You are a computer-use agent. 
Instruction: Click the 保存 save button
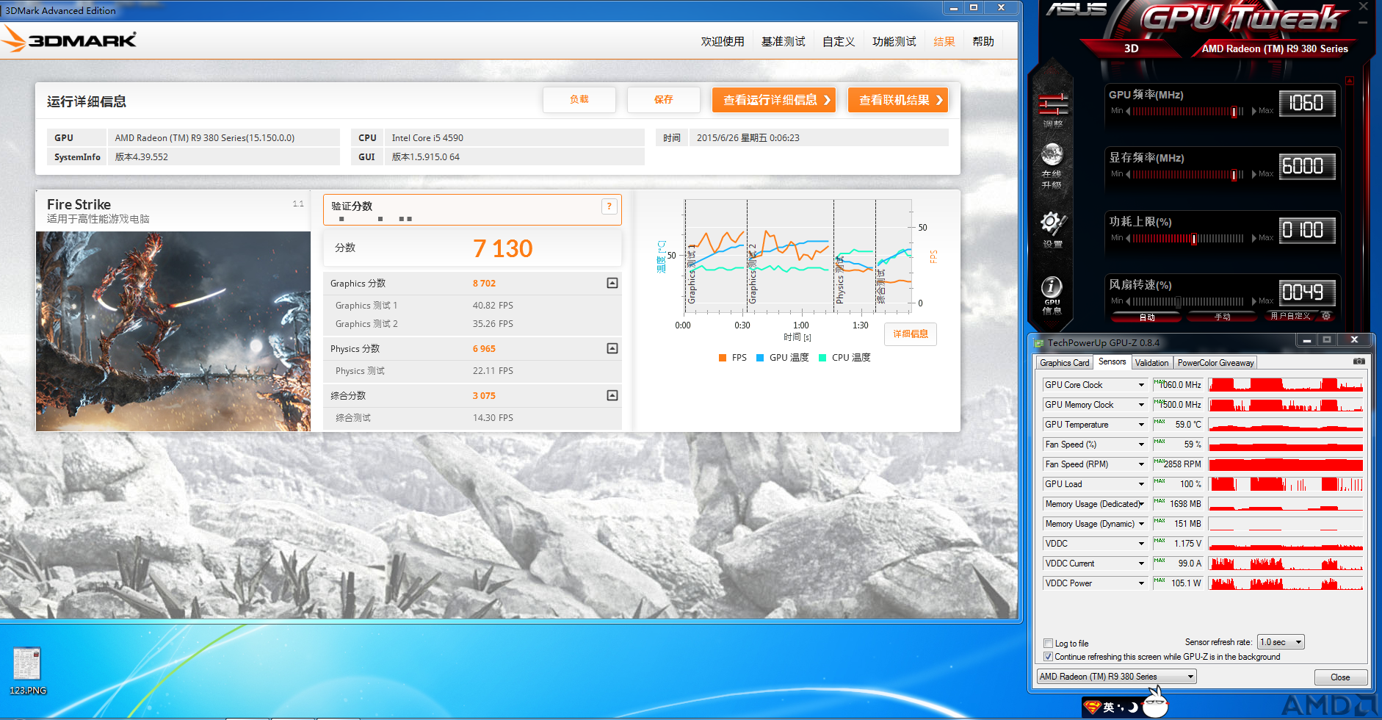click(664, 100)
